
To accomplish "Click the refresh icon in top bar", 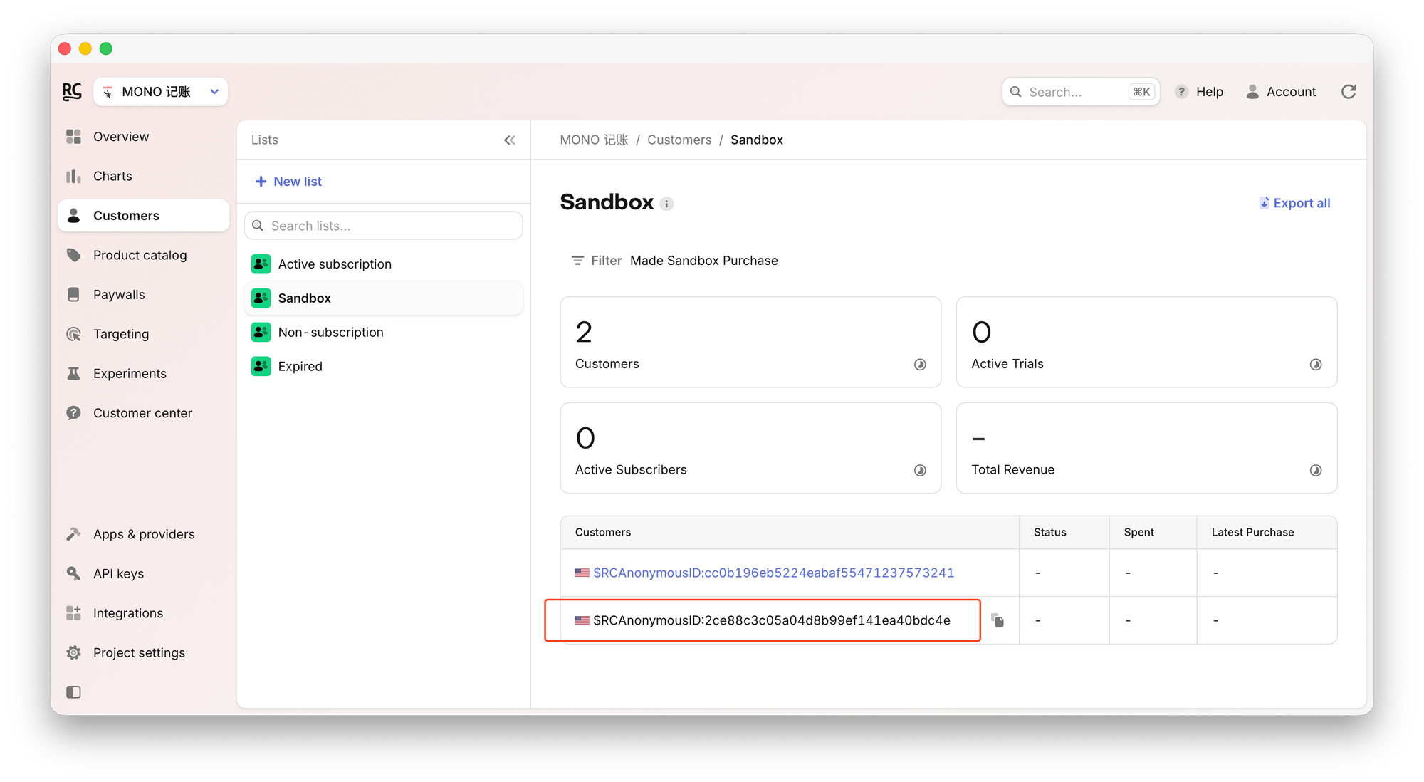I will click(1349, 92).
